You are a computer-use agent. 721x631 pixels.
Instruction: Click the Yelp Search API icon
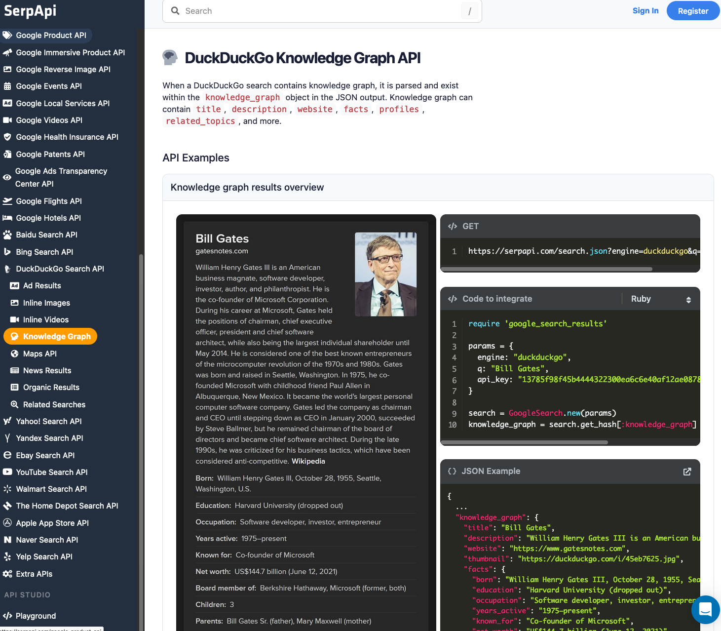point(7,556)
